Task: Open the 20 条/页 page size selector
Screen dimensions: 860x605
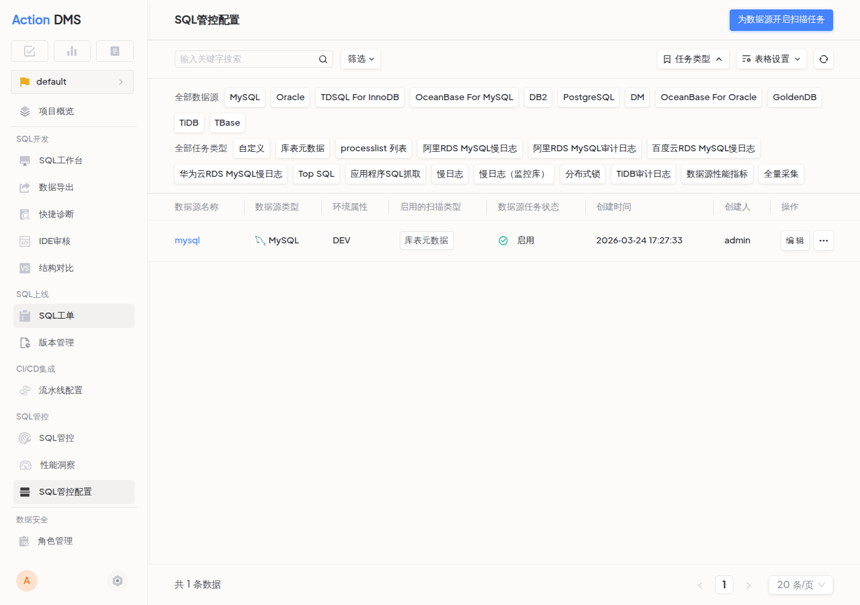Action: pos(800,584)
